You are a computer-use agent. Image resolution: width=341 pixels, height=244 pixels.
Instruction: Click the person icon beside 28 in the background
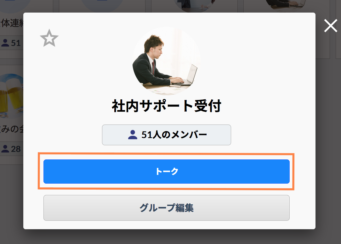coord(5,149)
